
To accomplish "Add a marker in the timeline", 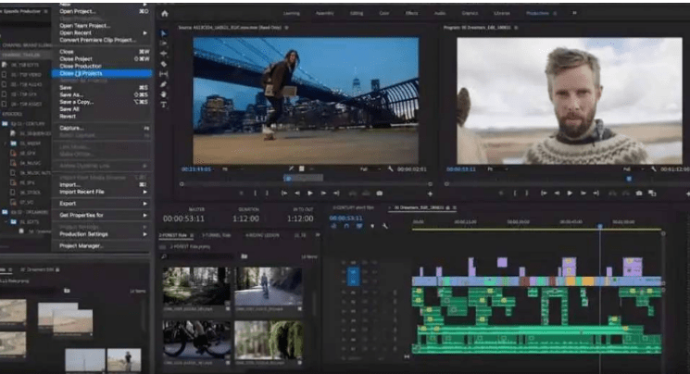I will click(x=372, y=226).
